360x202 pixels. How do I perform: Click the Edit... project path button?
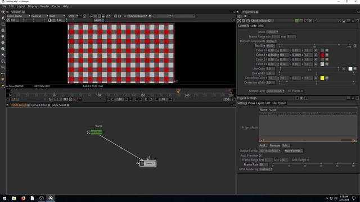(x=286, y=145)
